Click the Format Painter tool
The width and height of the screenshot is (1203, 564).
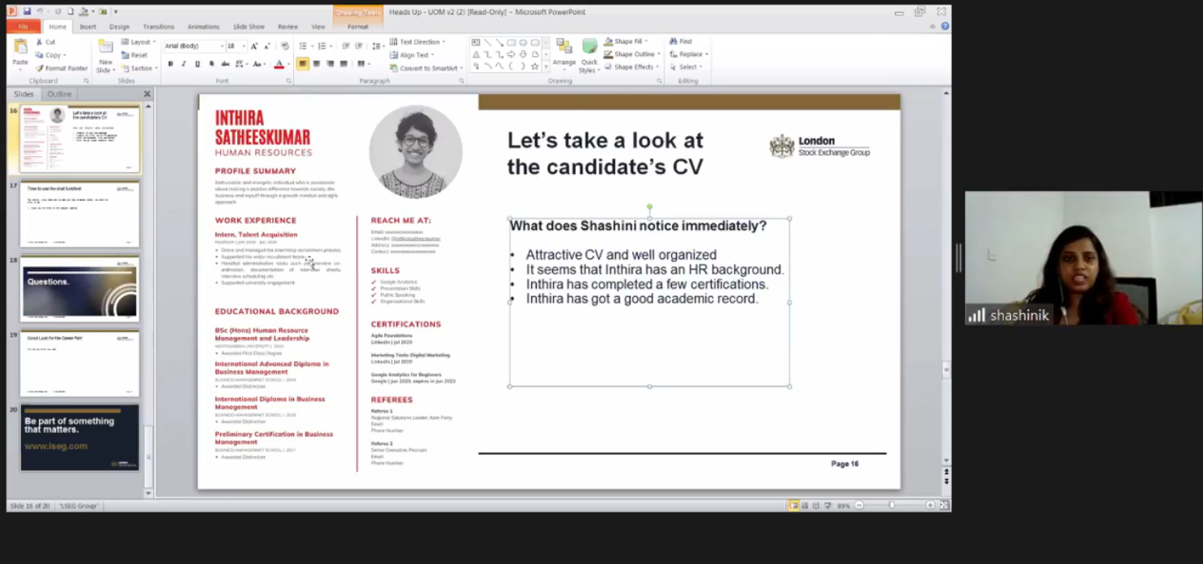(62, 68)
